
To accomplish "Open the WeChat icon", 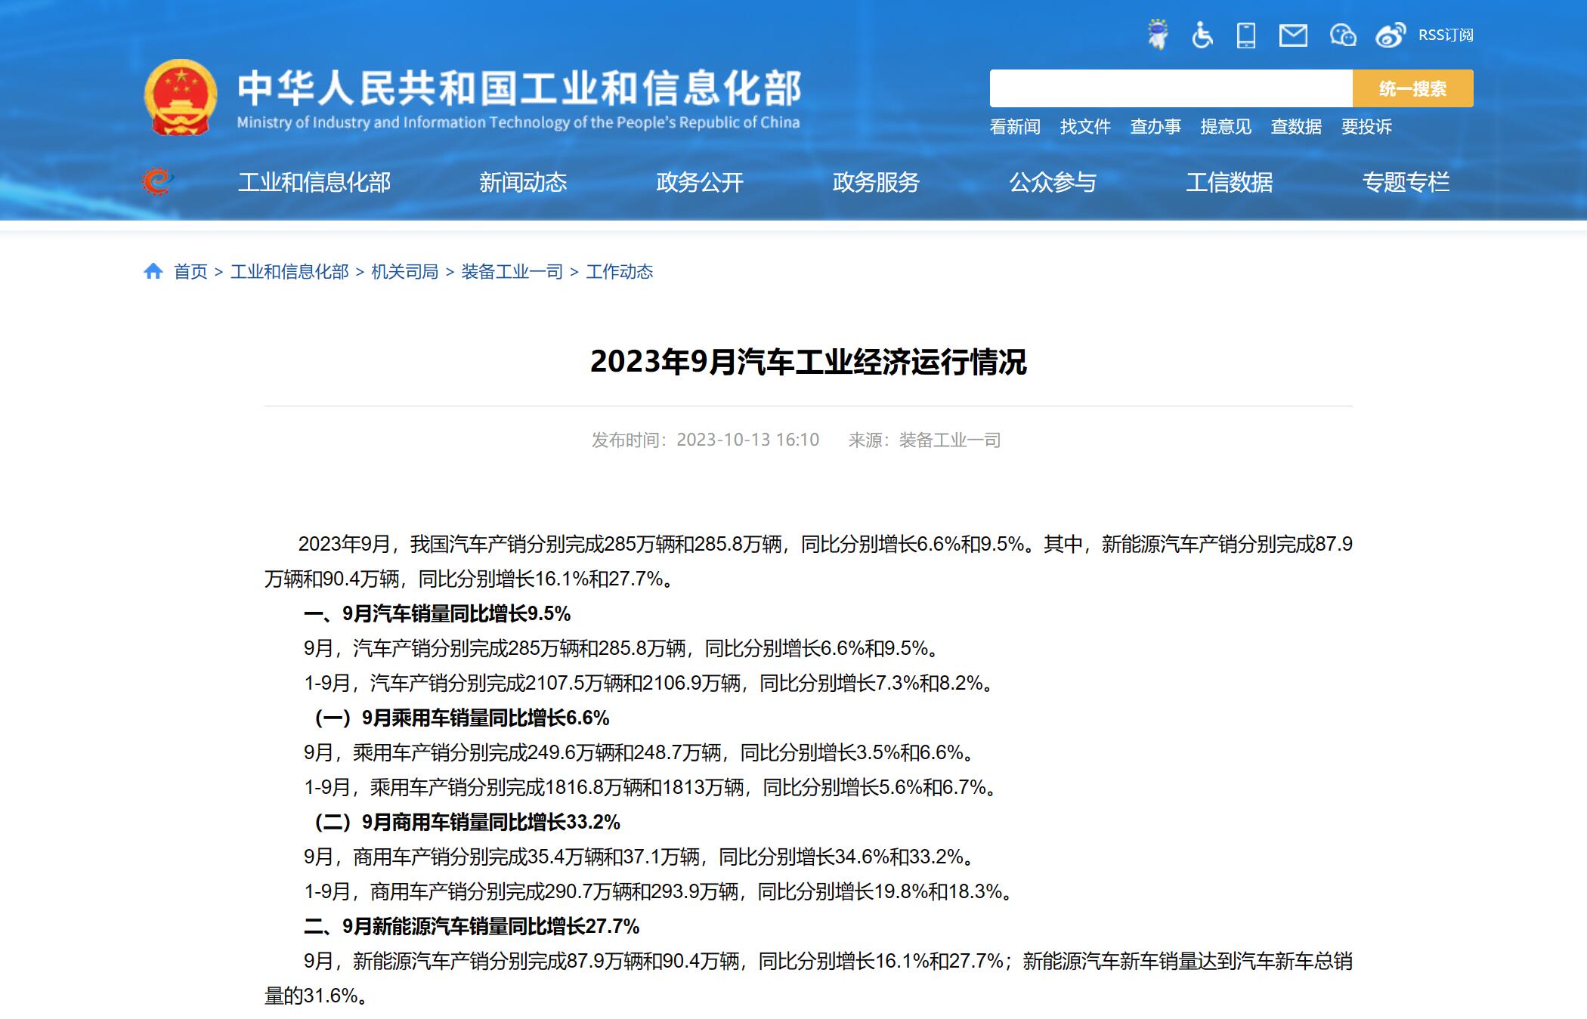I will pyautogui.click(x=1343, y=35).
